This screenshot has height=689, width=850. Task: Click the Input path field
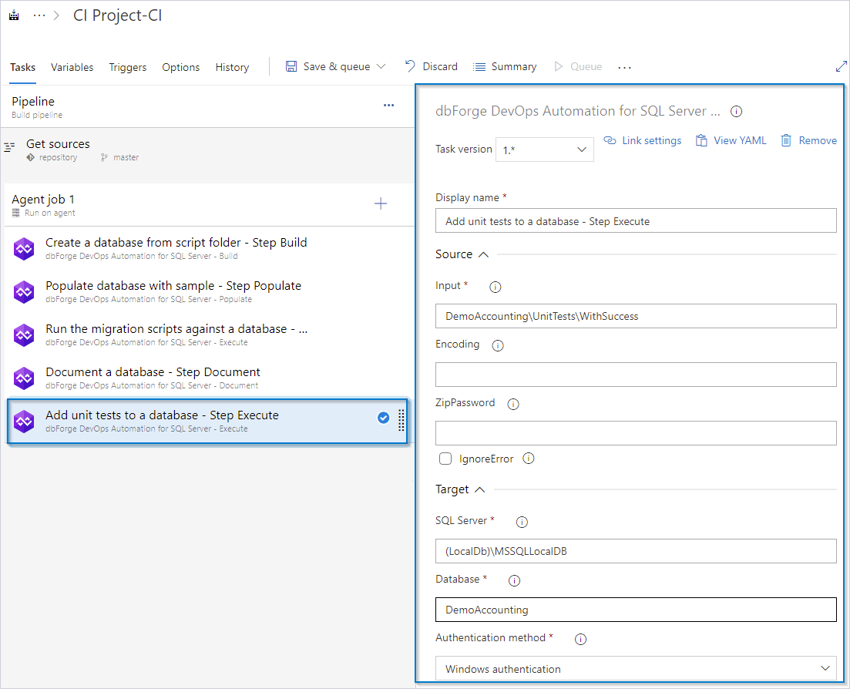[x=636, y=315]
